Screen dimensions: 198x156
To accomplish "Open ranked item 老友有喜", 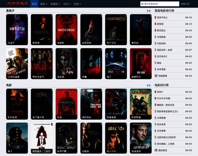I will pos(161,124).
